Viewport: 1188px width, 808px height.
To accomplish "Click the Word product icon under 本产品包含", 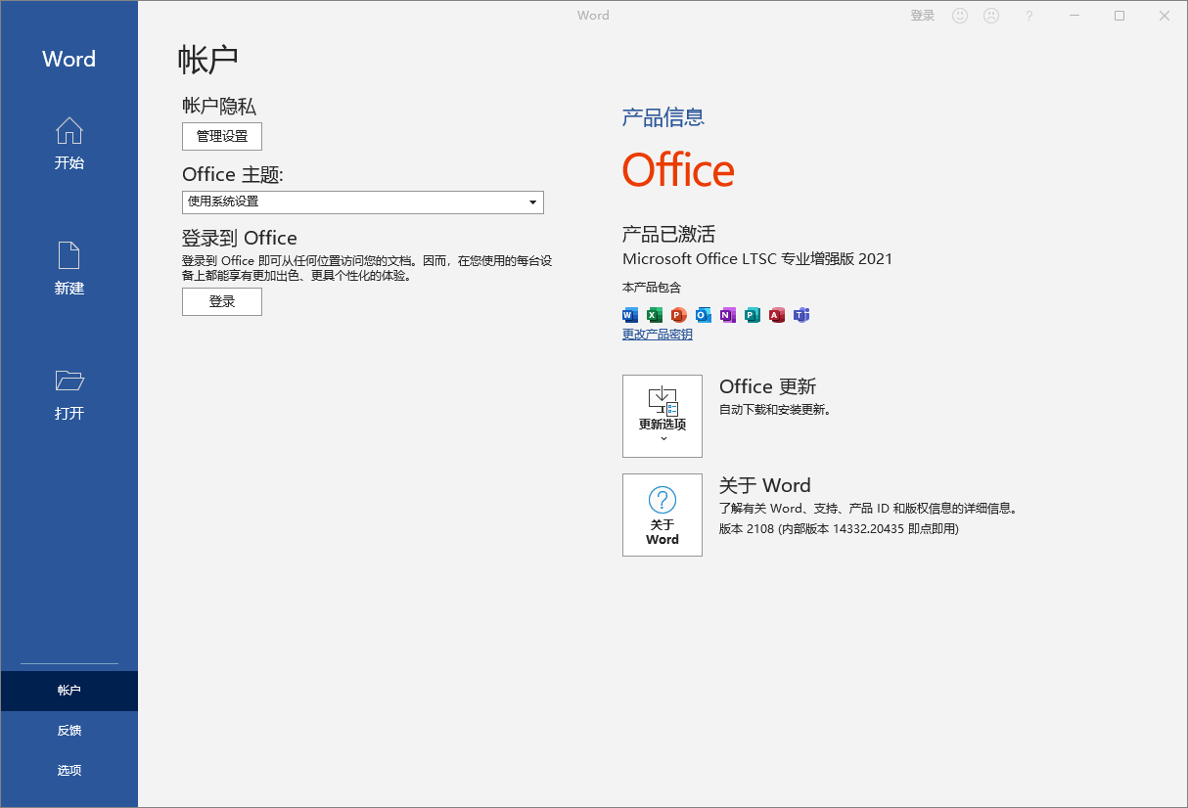I will (x=630, y=315).
